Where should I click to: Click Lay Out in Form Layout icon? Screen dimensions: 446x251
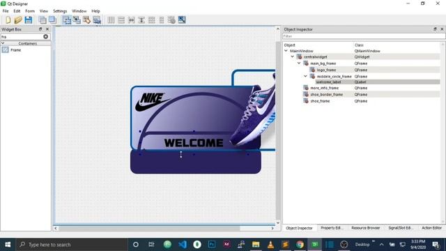pyautogui.click(x=162, y=20)
